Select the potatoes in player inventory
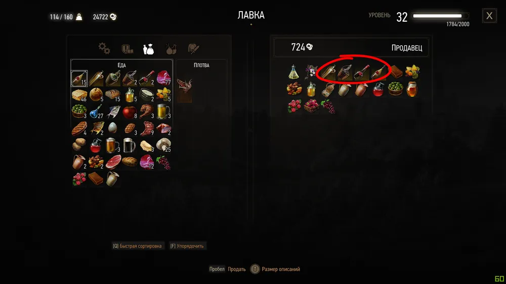 (x=79, y=145)
